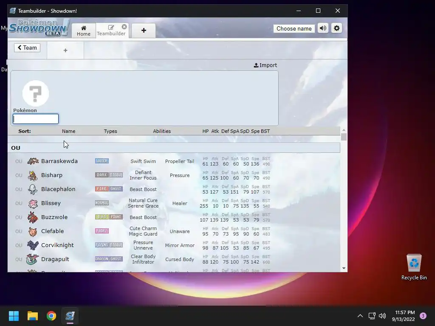435x326 pixels.
Task: Click the question mark Pokémon placeholder image
Action: pyautogui.click(x=36, y=93)
